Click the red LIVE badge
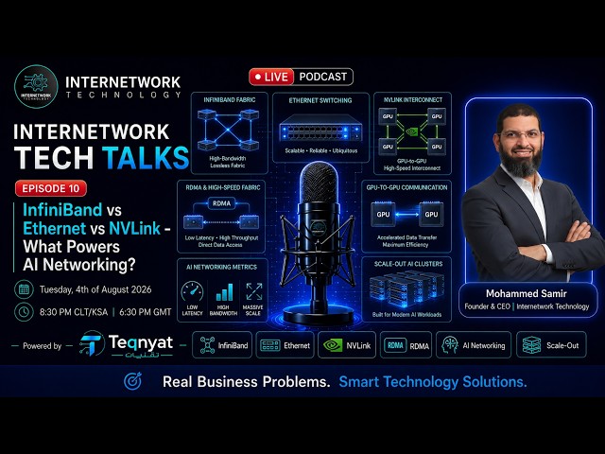Screen dimensions: 605x454 coord(271,77)
